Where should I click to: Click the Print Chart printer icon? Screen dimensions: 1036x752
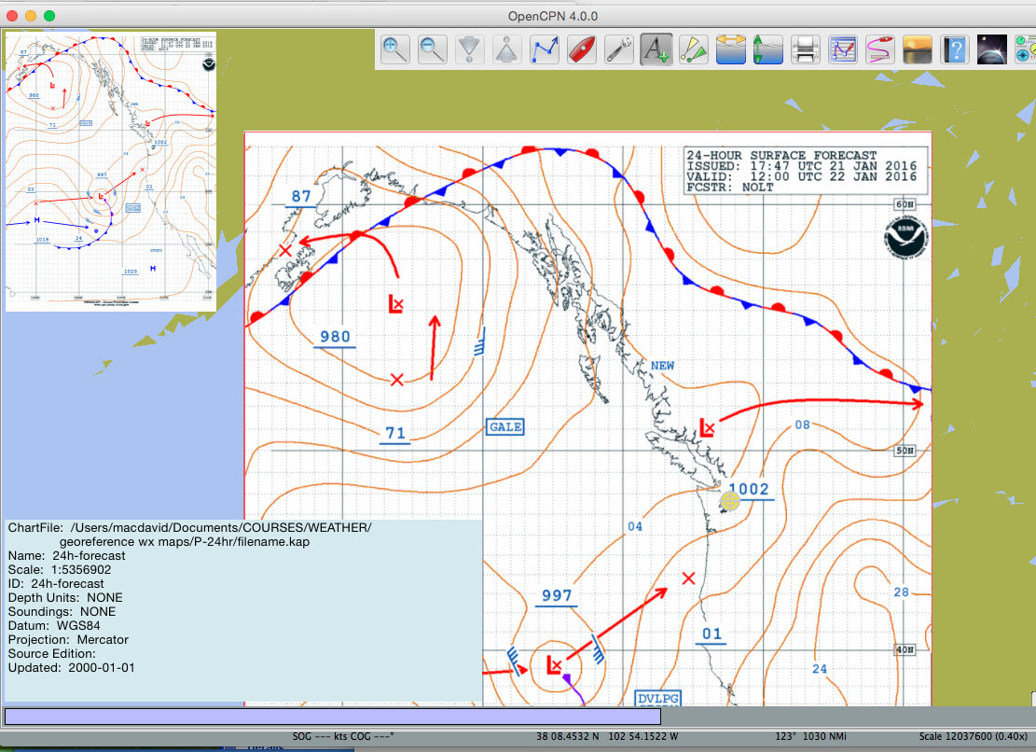click(x=806, y=49)
